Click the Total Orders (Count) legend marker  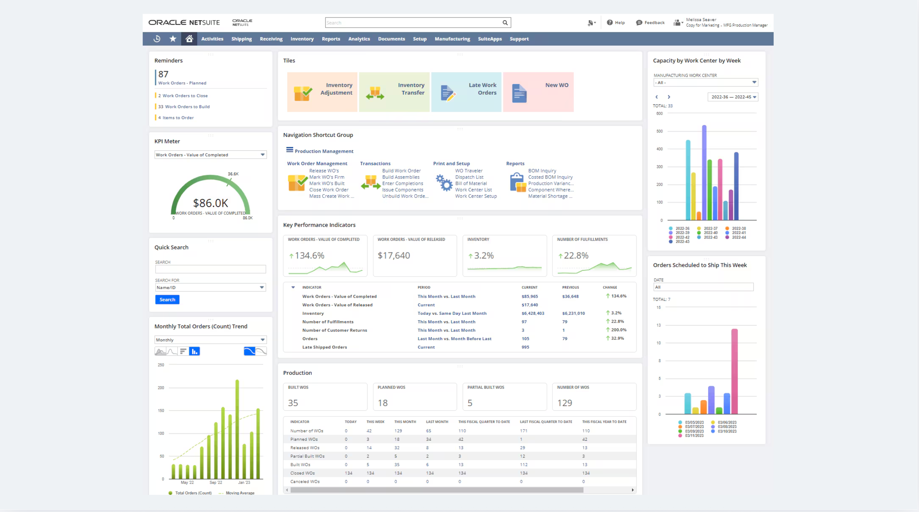point(170,493)
